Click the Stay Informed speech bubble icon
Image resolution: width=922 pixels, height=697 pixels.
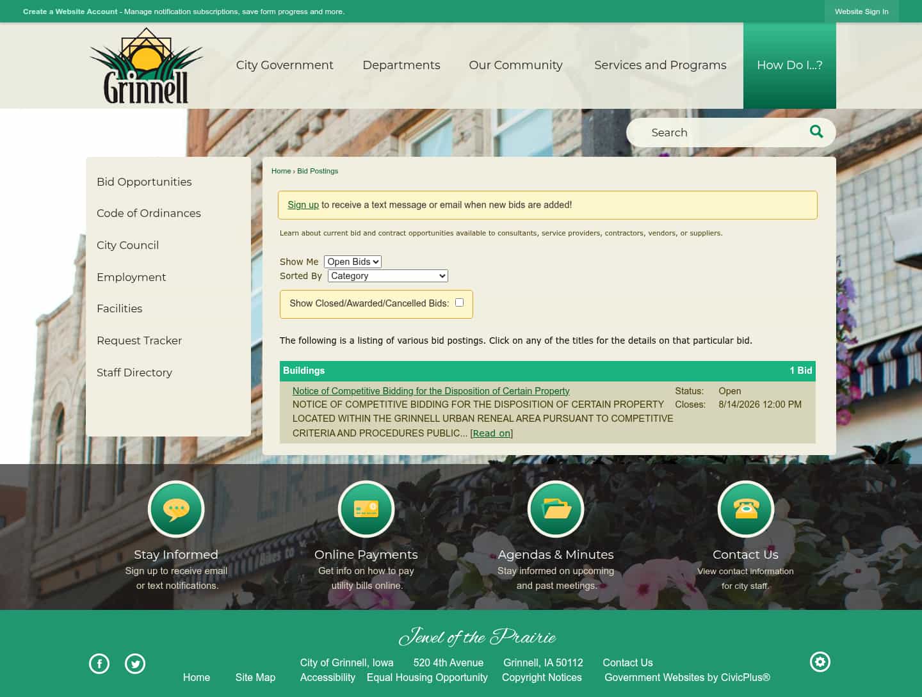click(x=176, y=509)
